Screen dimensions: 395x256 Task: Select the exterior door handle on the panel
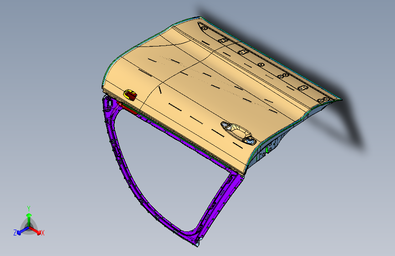point(238,133)
